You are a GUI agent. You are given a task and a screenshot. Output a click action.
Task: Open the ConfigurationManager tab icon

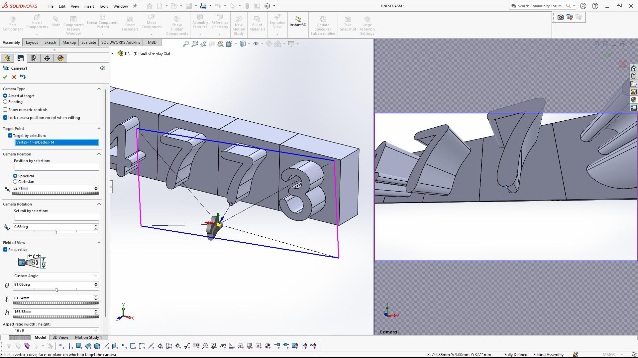tap(34, 58)
